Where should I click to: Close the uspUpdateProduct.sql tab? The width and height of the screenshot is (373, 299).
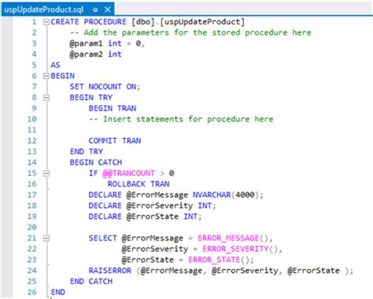point(108,9)
